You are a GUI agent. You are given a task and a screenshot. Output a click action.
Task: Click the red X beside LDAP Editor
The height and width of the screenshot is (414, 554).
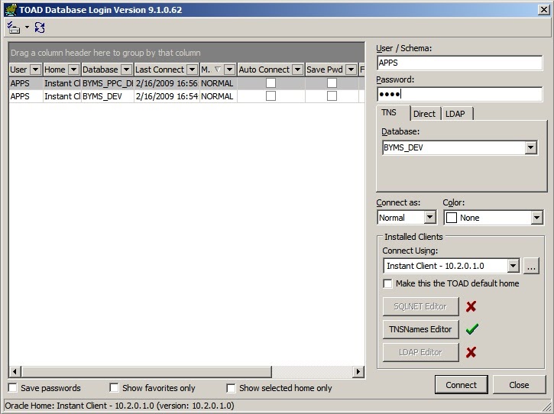[471, 352]
